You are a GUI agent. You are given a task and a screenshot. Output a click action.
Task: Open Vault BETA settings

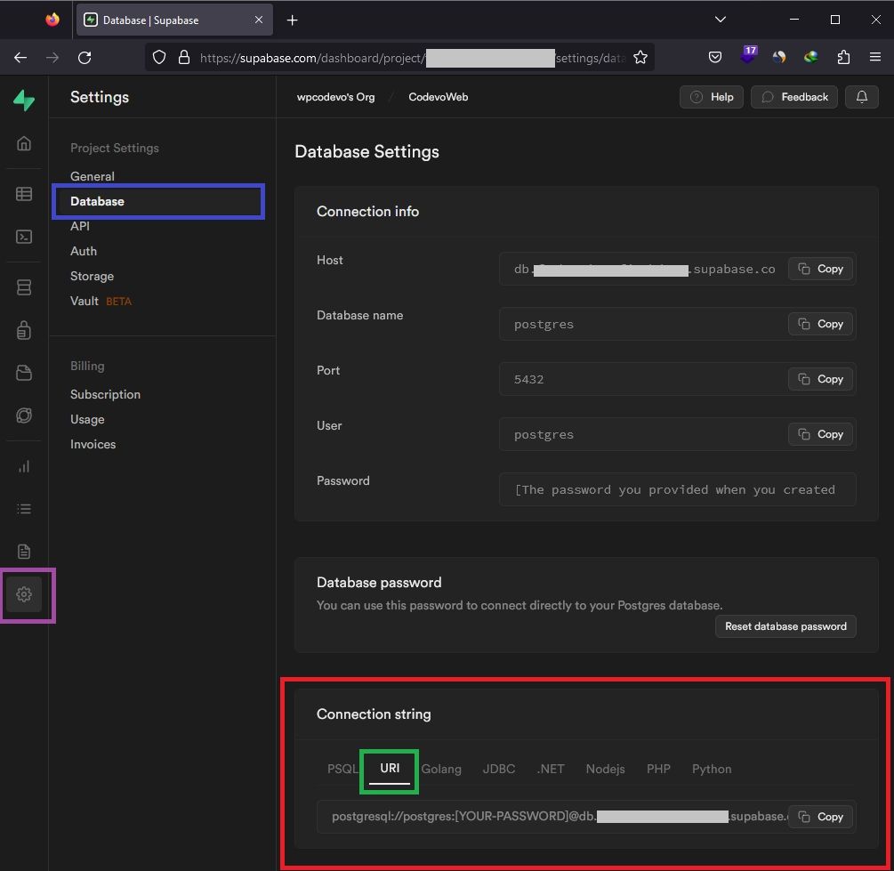101,302
